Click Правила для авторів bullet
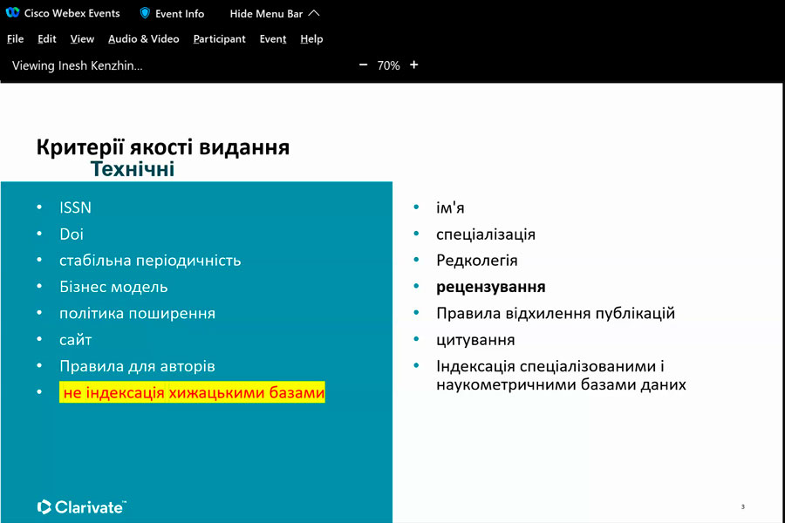 [x=137, y=366]
